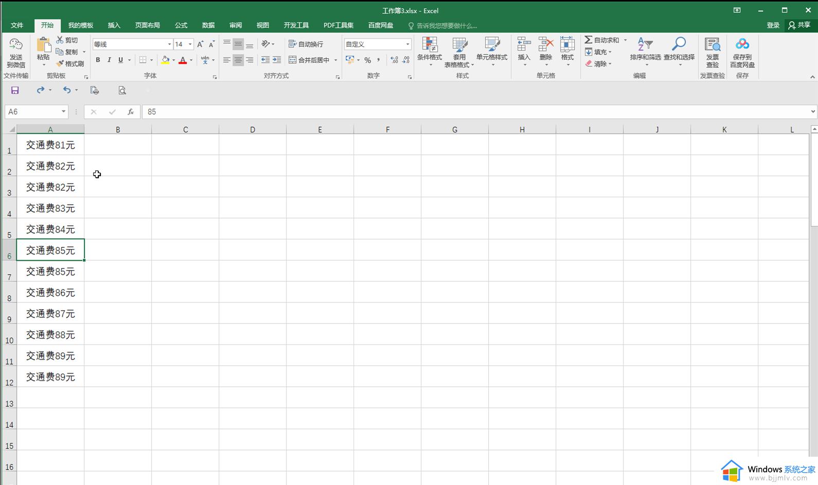Decrease font size with smaller A icon
The height and width of the screenshot is (485, 818).
pos(211,44)
